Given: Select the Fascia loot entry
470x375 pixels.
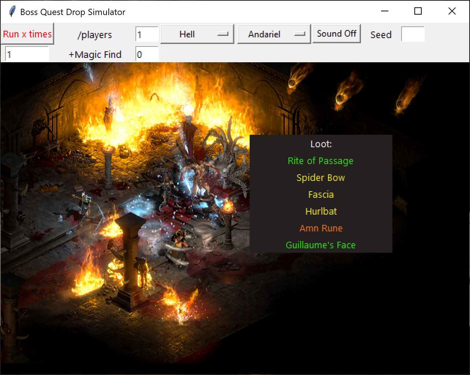Looking at the screenshot, I should (x=321, y=194).
